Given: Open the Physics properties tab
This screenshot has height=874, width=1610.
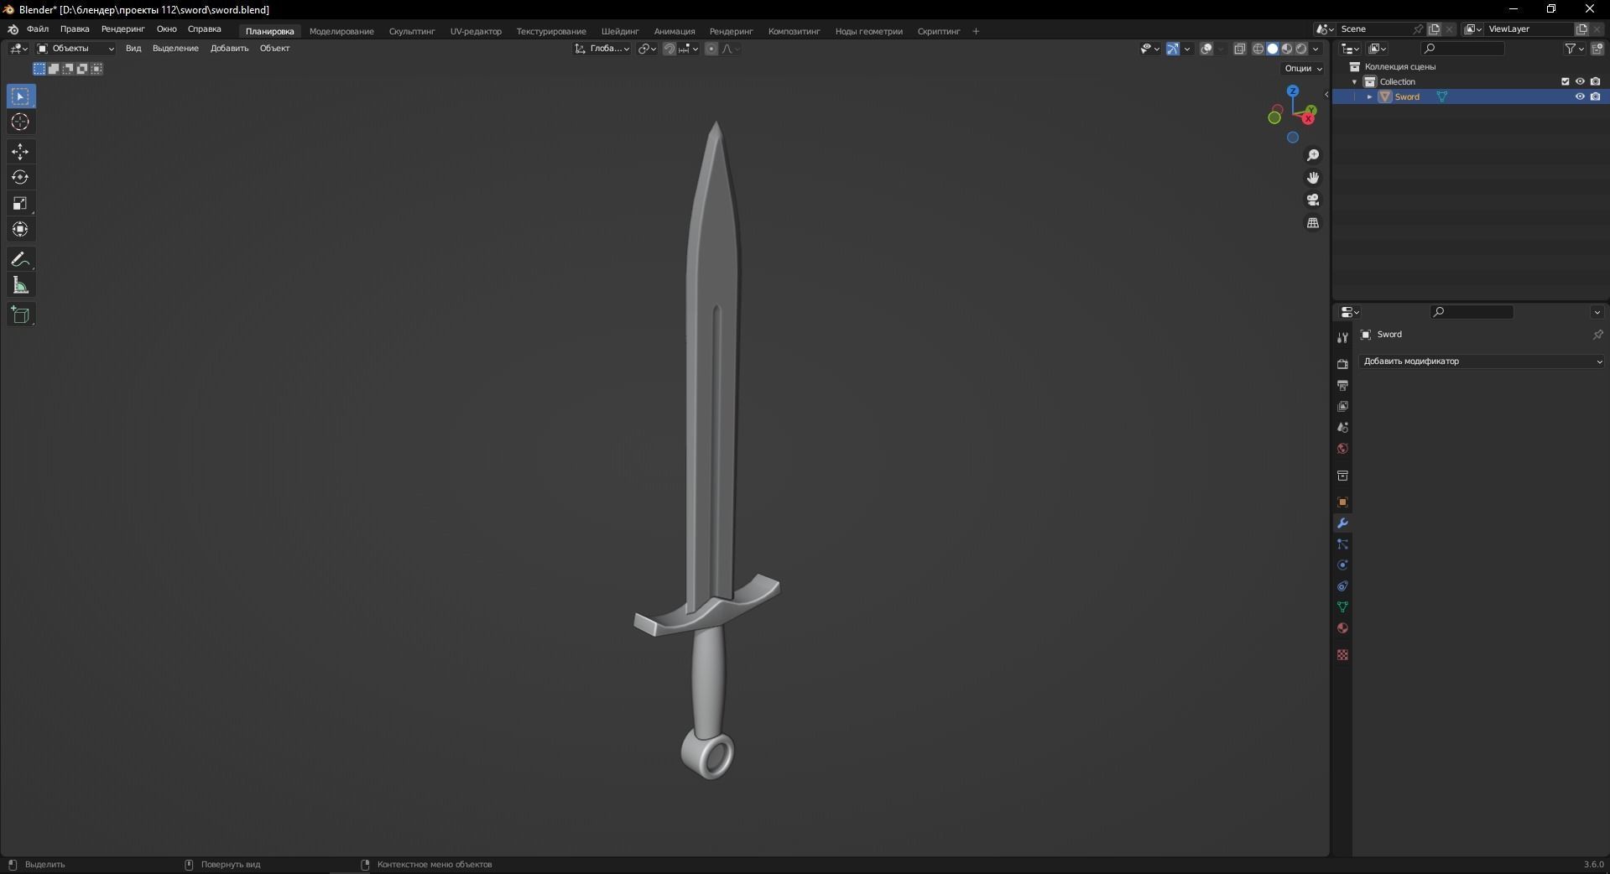Looking at the screenshot, I should coord(1342,565).
